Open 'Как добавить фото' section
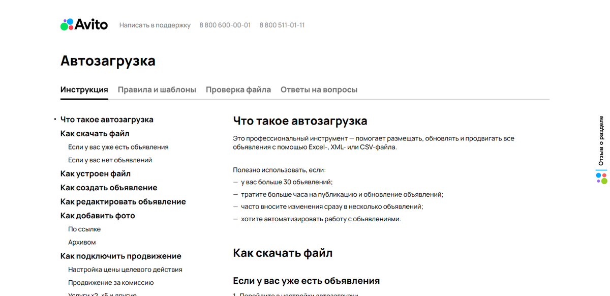Viewport: 610px width, 296px height. tap(98, 216)
